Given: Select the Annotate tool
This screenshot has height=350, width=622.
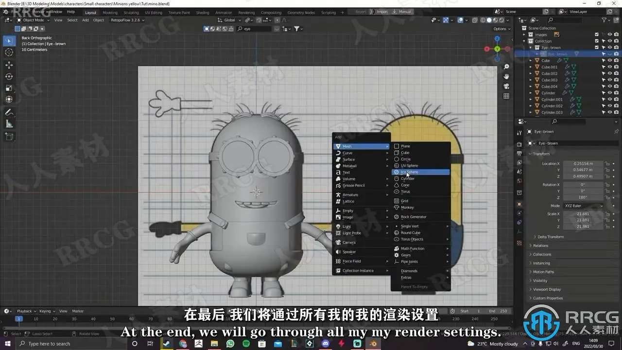Looking at the screenshot, I should (x=9, y=112).
